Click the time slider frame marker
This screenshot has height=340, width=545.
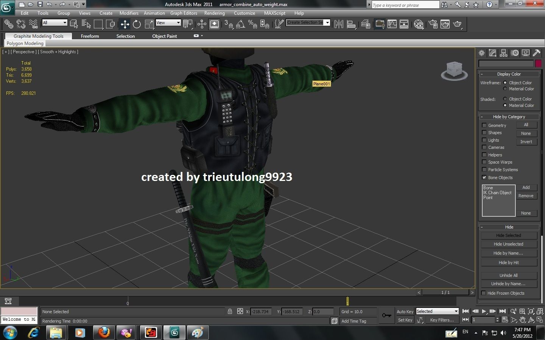pos(347,301)
